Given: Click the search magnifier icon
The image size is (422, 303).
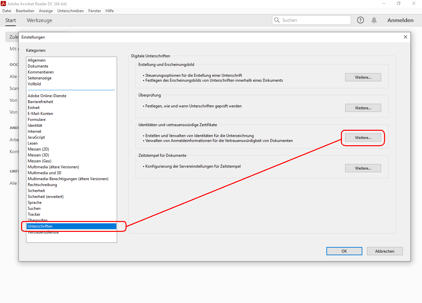Looking at the screenshot, I should (277, 20).
